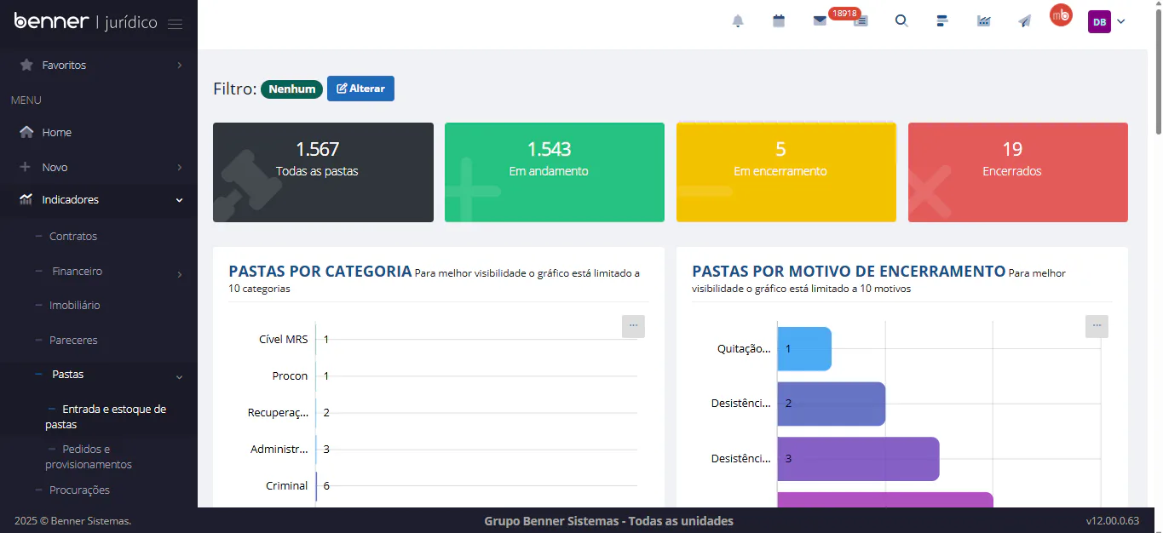Click the Administr... category label

coord(279,449)
